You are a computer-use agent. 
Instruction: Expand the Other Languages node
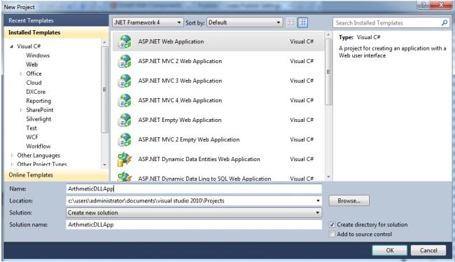[x=12, y=156]
